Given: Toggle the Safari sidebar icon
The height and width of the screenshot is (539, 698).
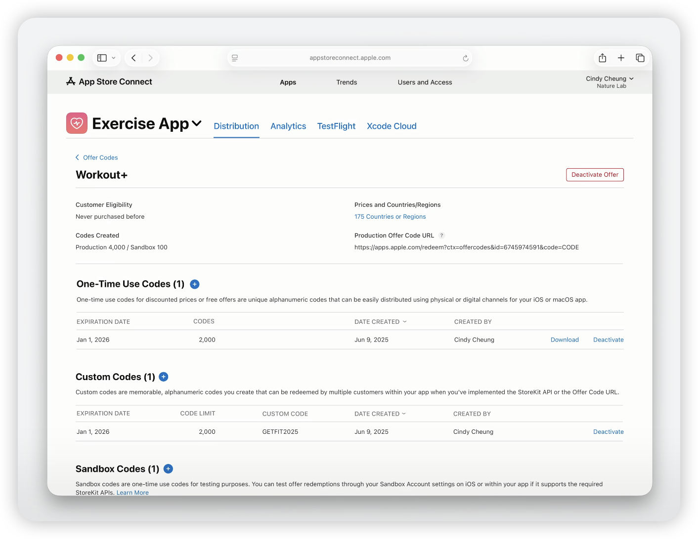Looking at the screenshot, I should pos(102,58).
